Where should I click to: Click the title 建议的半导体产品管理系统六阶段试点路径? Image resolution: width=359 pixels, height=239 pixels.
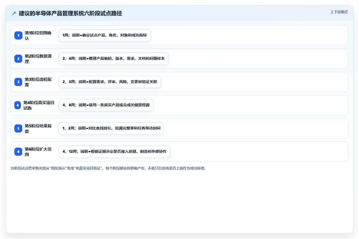70,14
